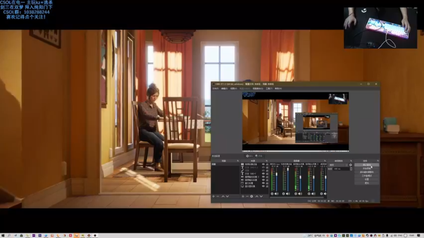
Task: Move the scene up with the up arrow
Action: pyautogui.click(x=223, y=196)
